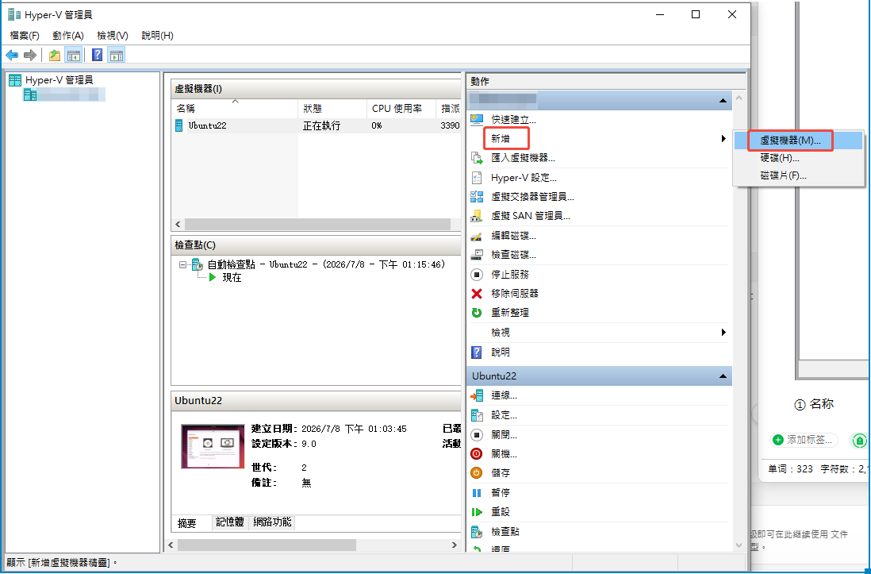
Task: Toggle the Action pane toolbar icon
Action: 117,55
